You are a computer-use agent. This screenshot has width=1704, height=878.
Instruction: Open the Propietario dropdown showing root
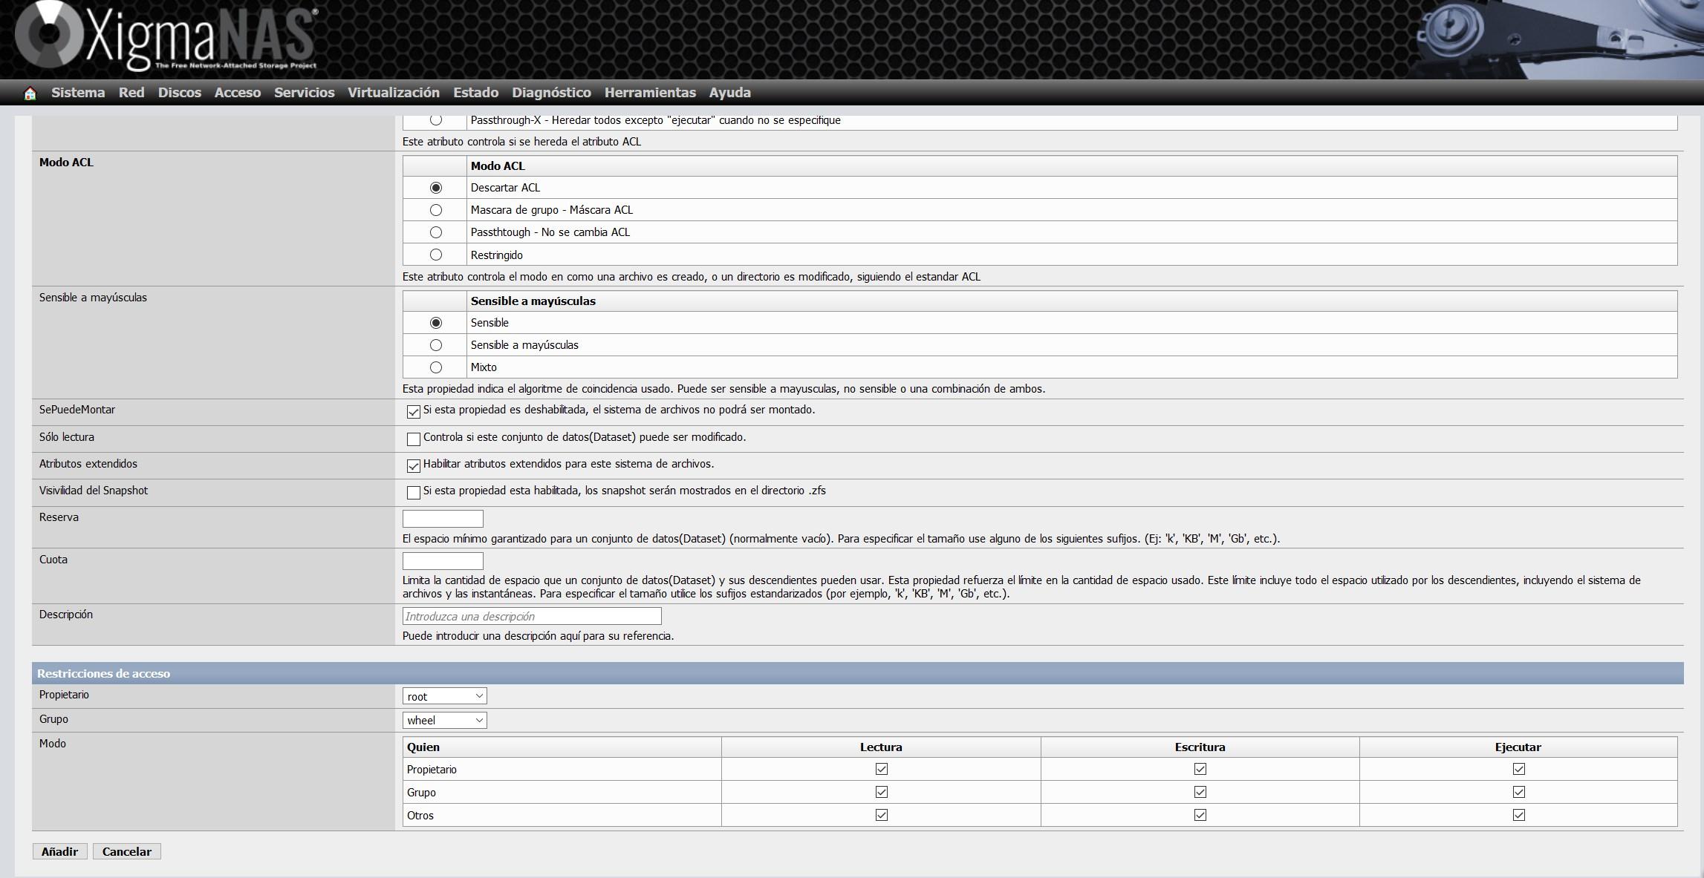point(444,696)
